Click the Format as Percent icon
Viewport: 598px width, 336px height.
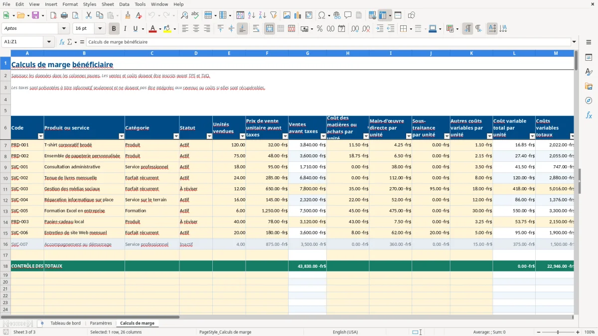point(319,29)
